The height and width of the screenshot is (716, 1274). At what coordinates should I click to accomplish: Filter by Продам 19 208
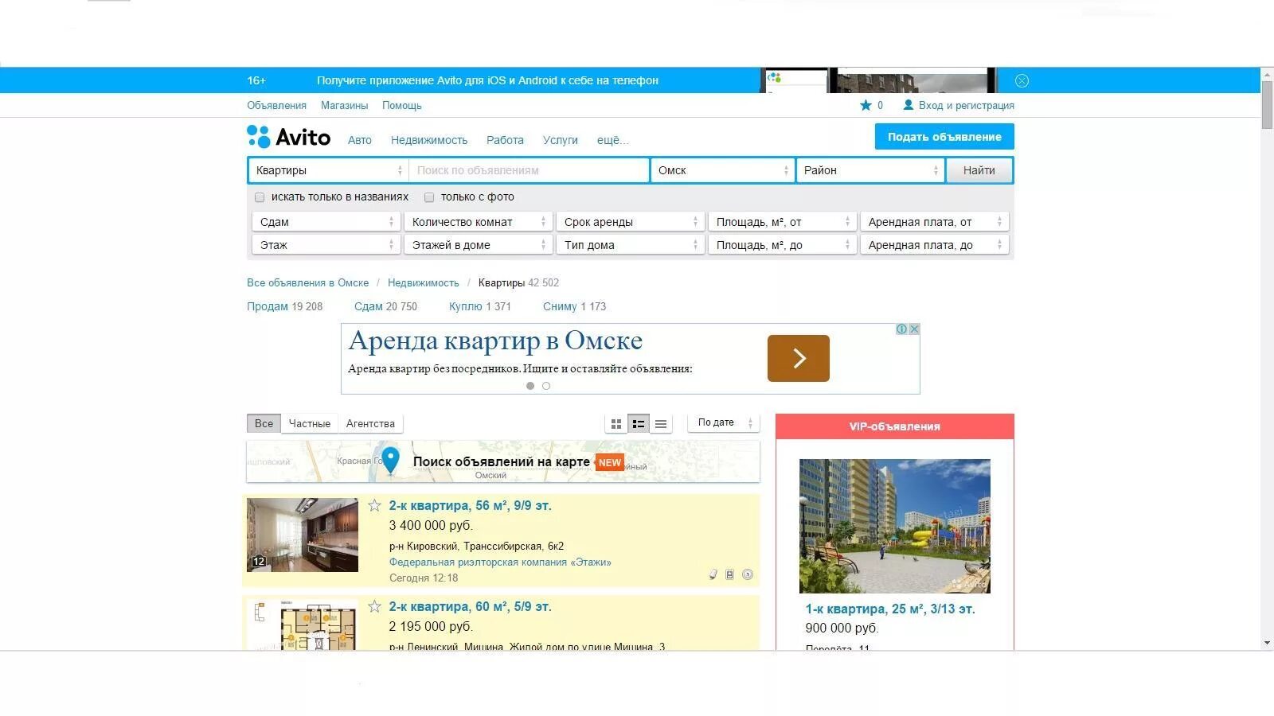tap(284, 306)
